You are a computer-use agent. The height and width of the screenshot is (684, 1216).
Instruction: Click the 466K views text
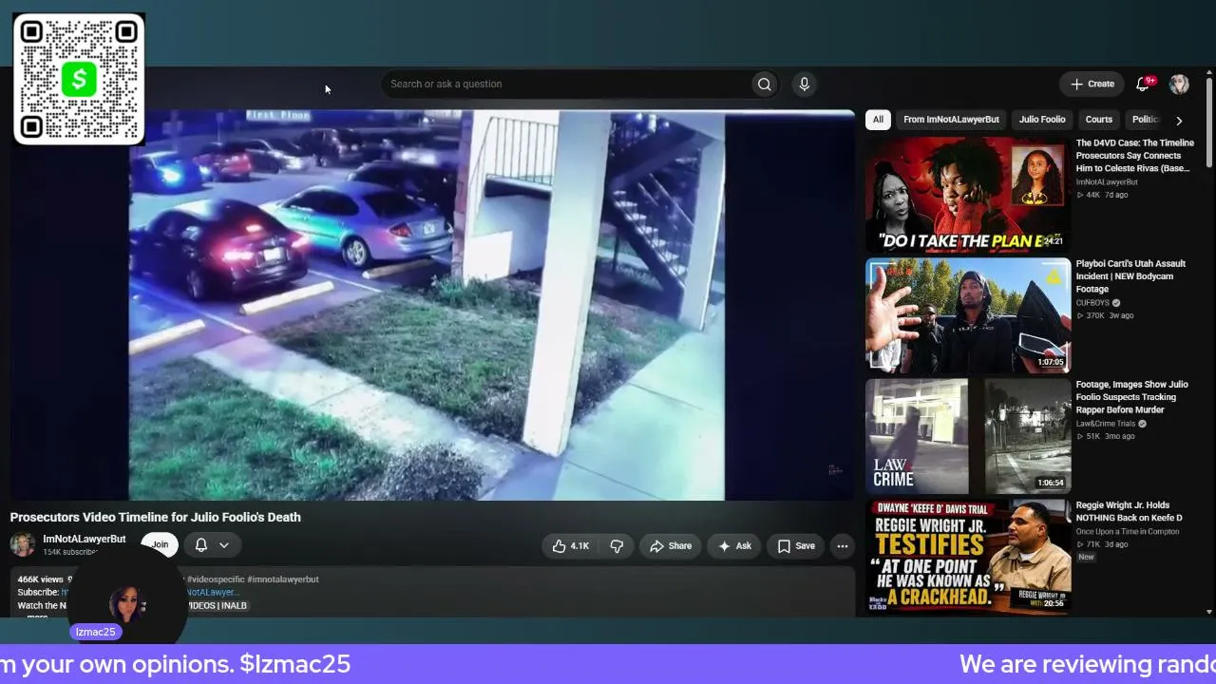coord(41,579)
